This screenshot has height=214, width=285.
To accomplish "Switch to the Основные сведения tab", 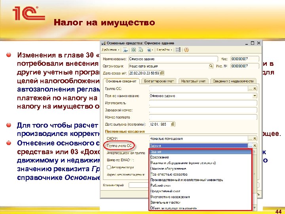I will pyautogui.click(x=121, y=81).
